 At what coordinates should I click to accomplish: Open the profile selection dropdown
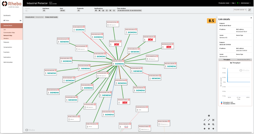tap(240, 10)
